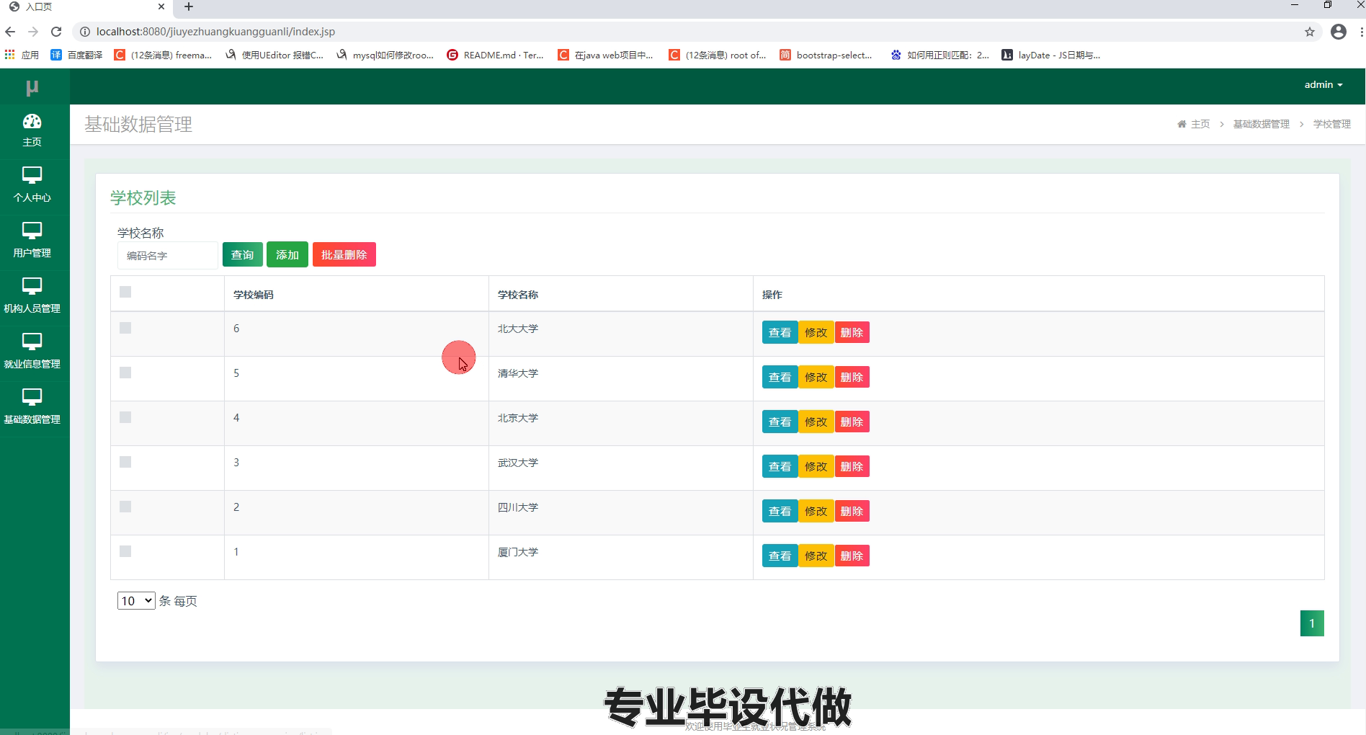Check the box for 武汉大学 row

(x=125, y=462)
